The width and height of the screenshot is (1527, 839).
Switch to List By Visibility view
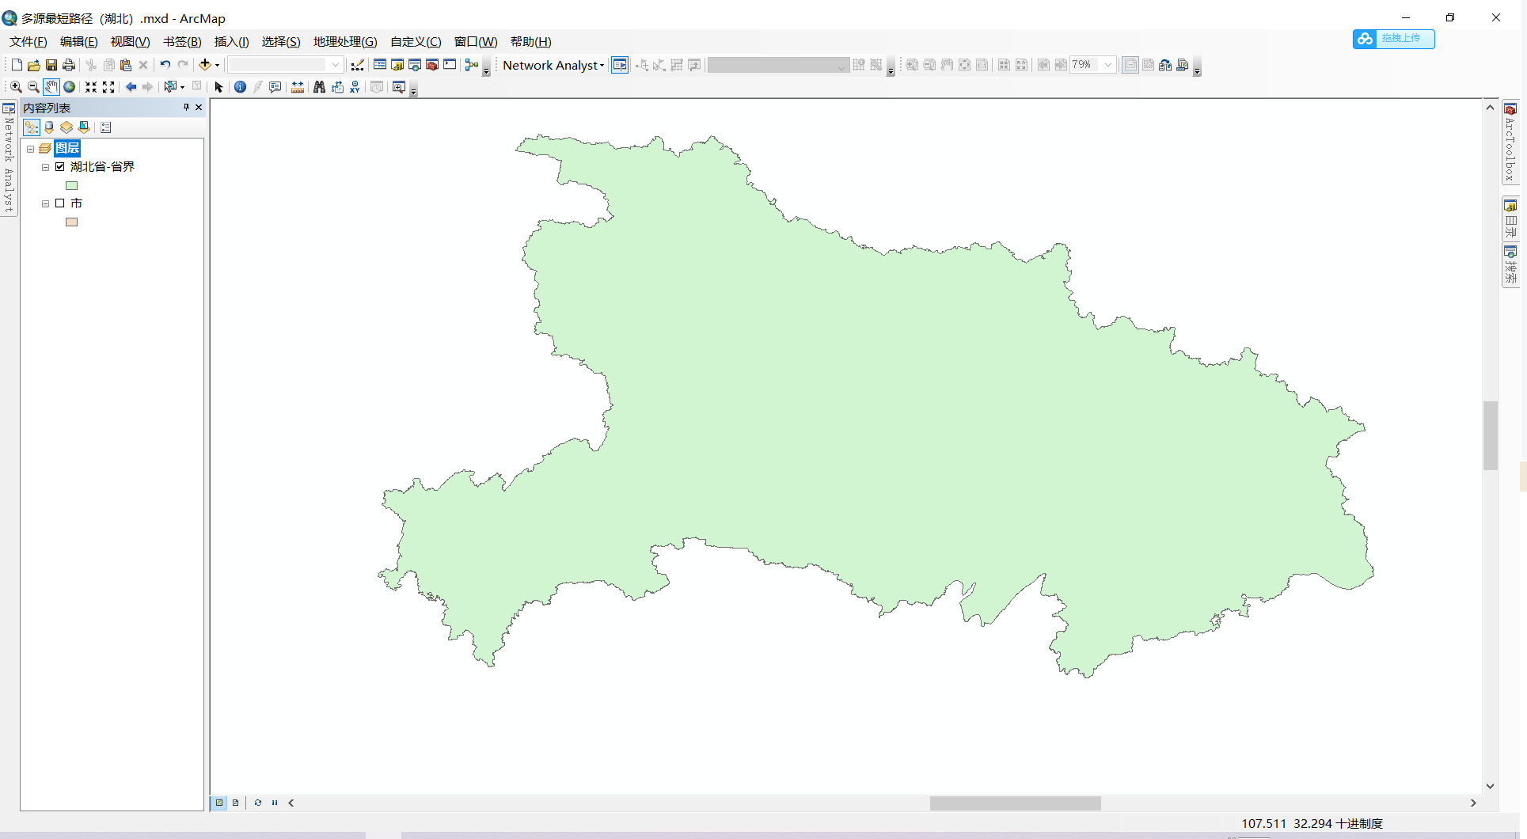point(66,127)
